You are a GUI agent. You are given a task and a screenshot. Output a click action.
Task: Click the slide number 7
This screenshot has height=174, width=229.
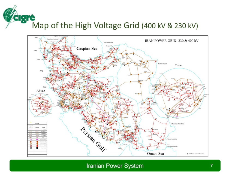click(x=212, y=166)
